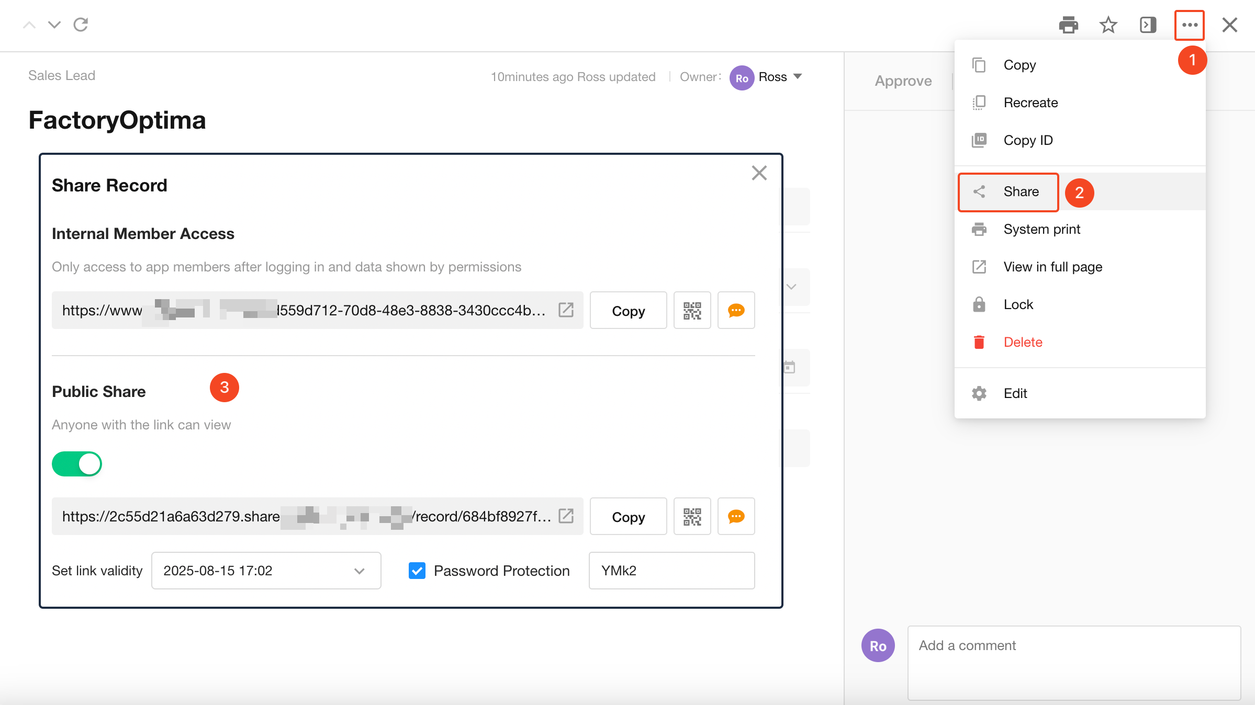The height and width of the screenshot is (705, 1255).
Task: Open public share link in new window
Action: [x=566, y=516]
